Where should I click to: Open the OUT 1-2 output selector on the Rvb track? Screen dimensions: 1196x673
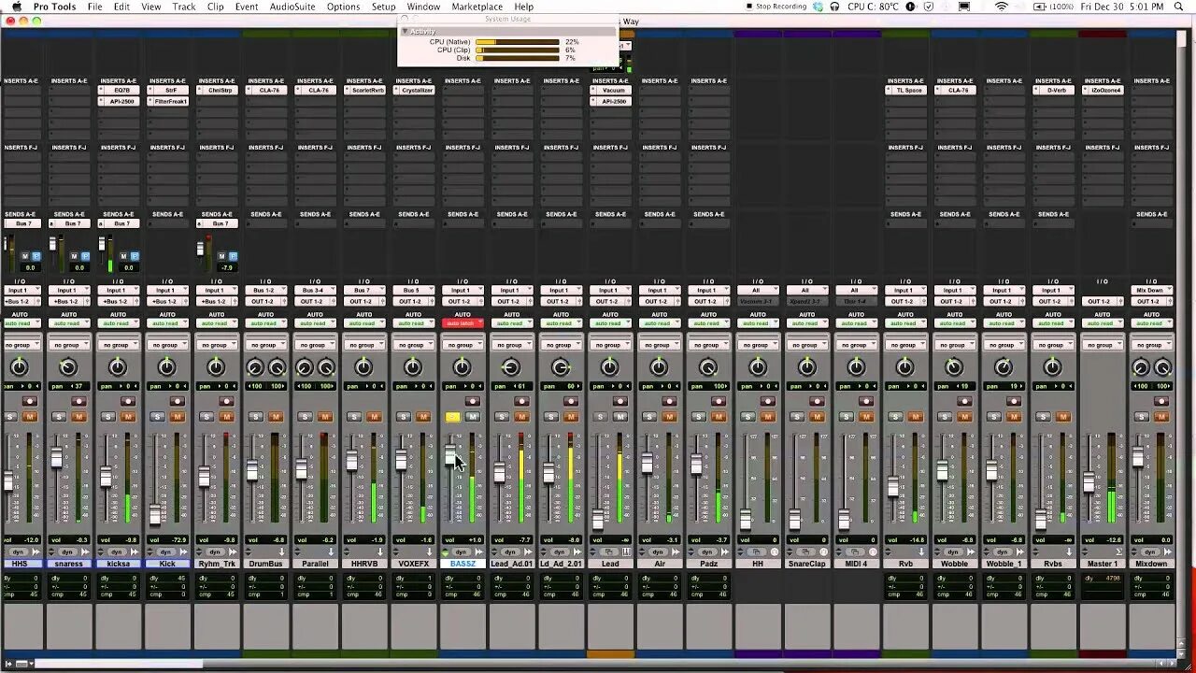905,302
